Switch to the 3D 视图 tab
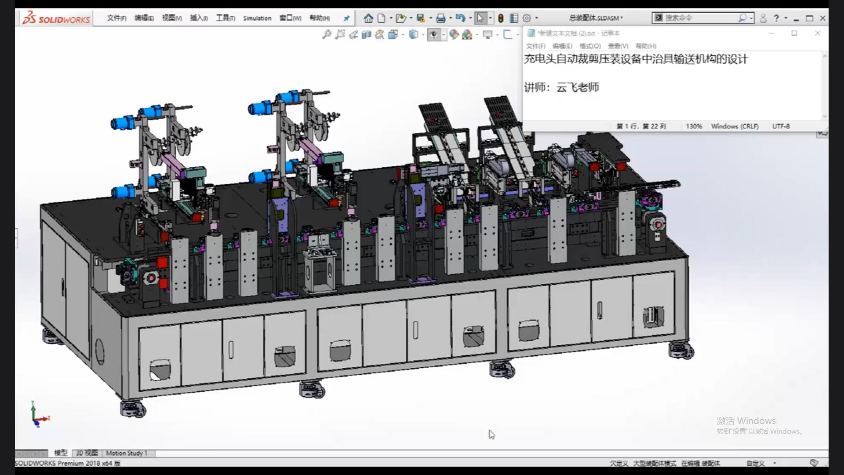Screen dimensions: 844x475 click(x=87, y=453)
